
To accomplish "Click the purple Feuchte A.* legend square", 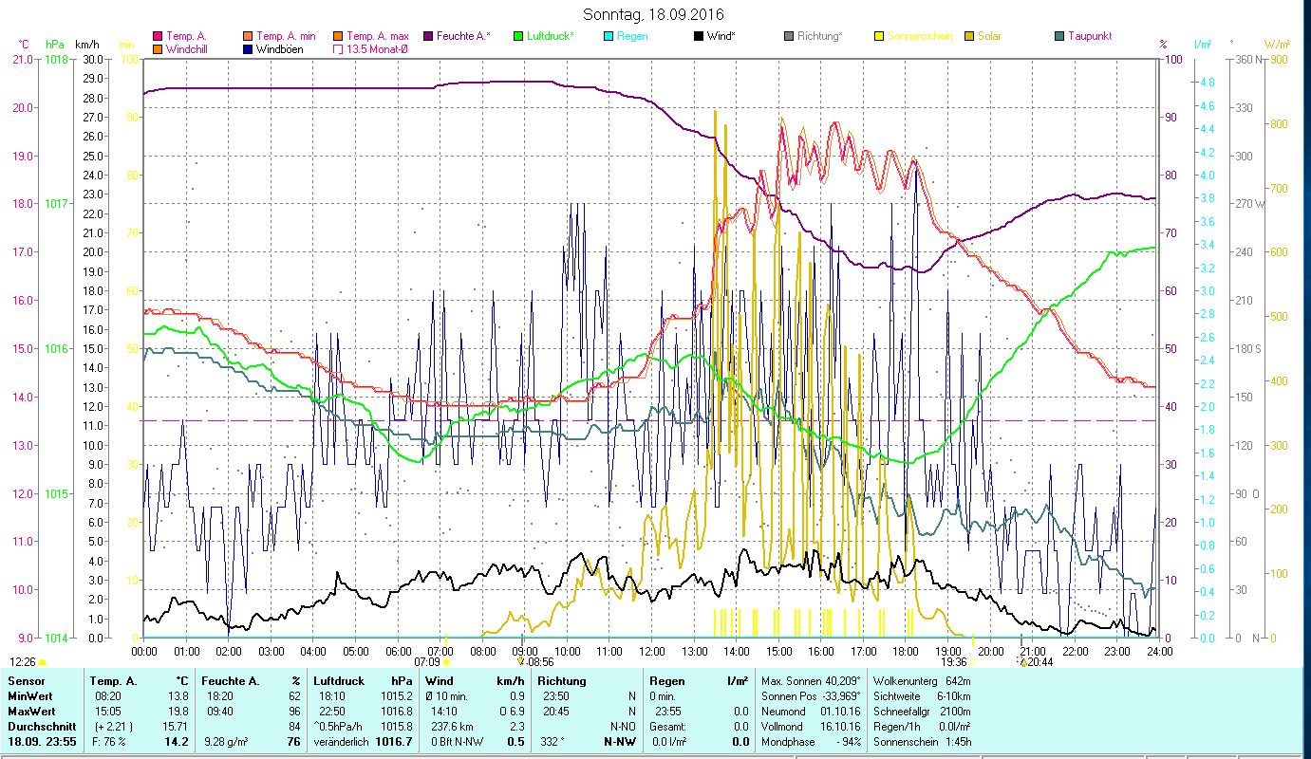I will tap(429, 36).
